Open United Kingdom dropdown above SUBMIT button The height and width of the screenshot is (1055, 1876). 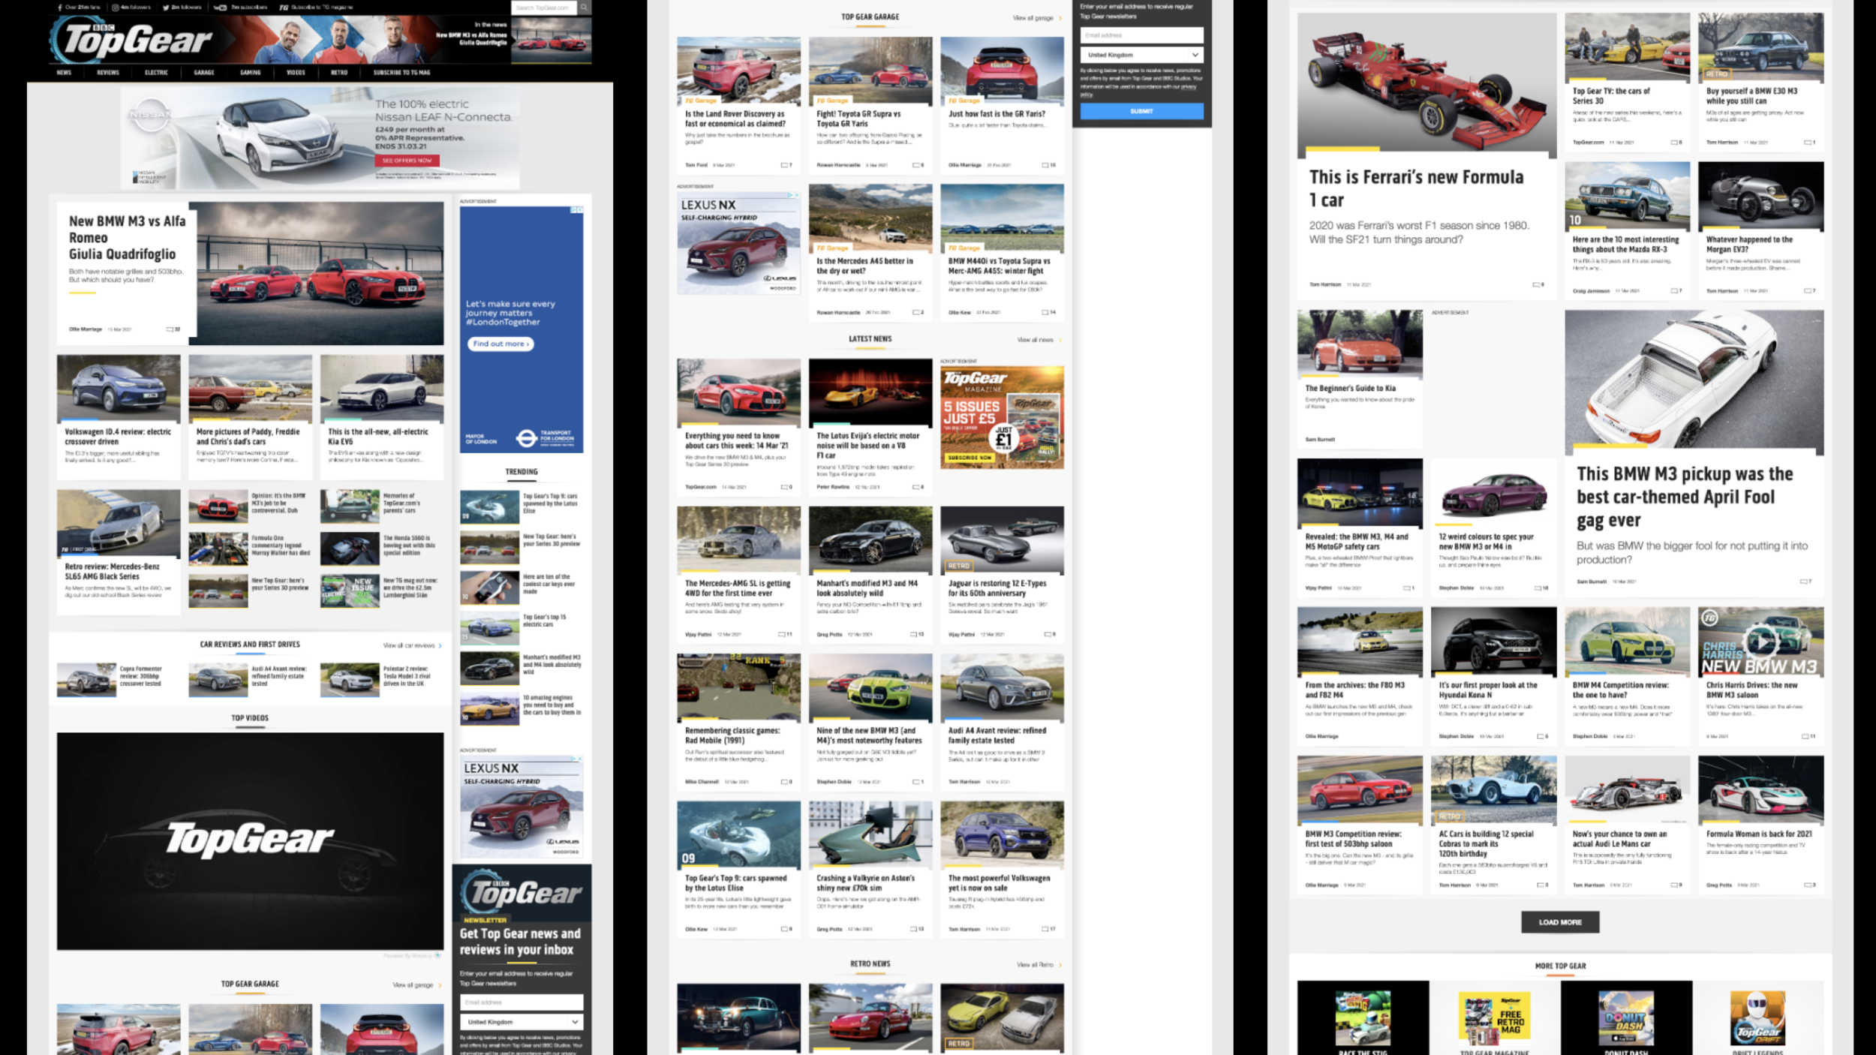[1141, 55]
